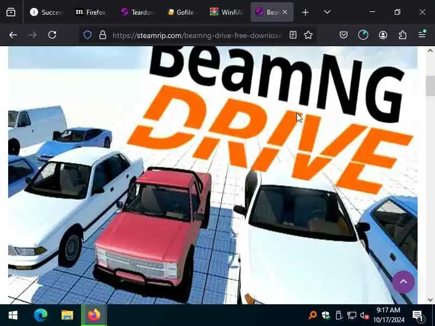Save page to Pocket
Viewport: 435px width, 326px height.
pos(344,35)
